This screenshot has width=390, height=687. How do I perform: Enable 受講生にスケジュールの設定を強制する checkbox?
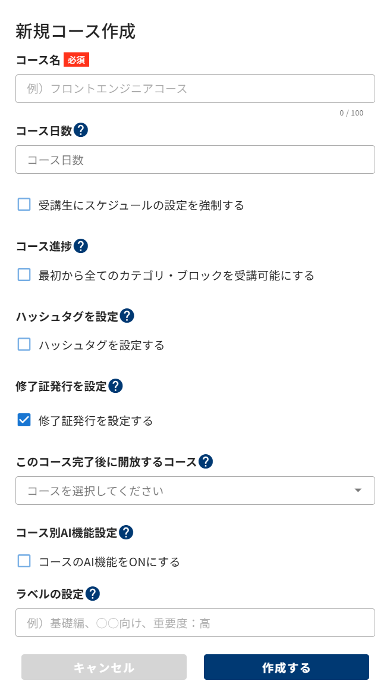tap(24, 205)
